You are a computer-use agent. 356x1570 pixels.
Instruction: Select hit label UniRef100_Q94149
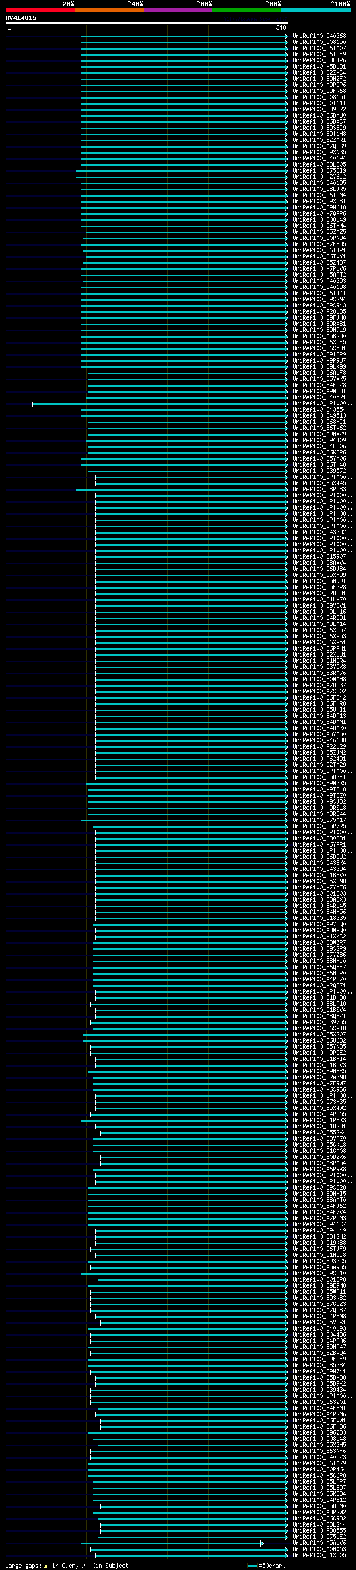pos(319,1230)
